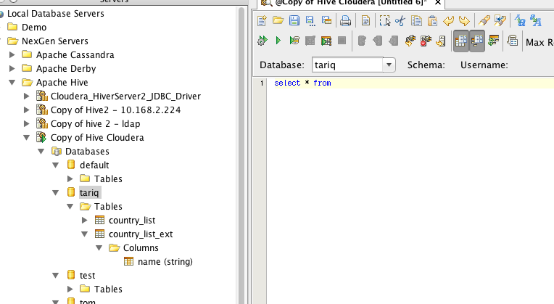
Task: Copy selected text in query toolbar
Action: pyautogui.click(x=416, y=21)
